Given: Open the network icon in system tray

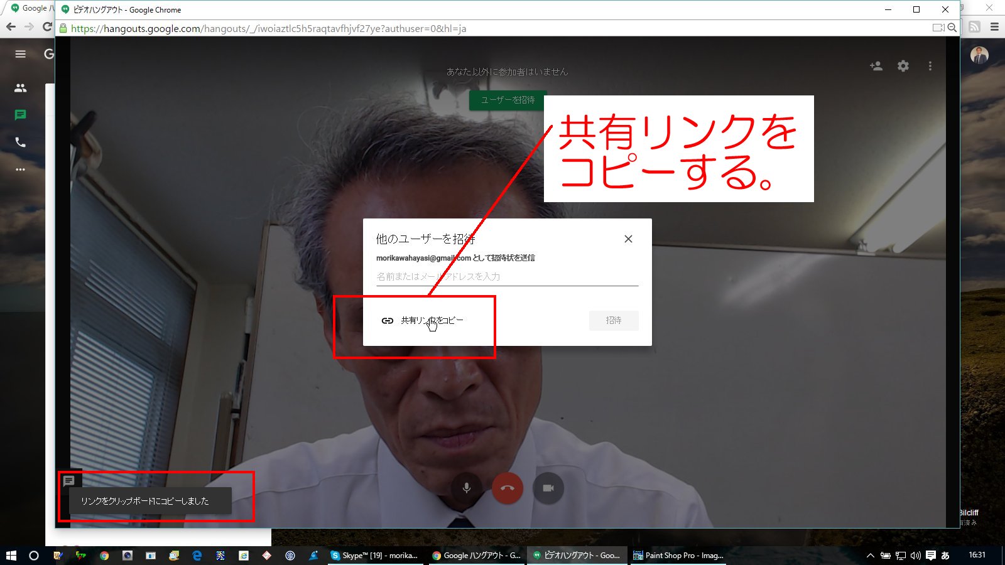Looking at the screenshot, I should coord(900,556).
